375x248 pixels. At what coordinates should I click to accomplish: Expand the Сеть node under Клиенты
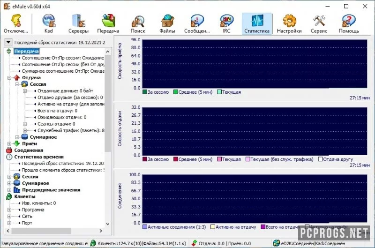pyautogui.click(x=9, y=216)
